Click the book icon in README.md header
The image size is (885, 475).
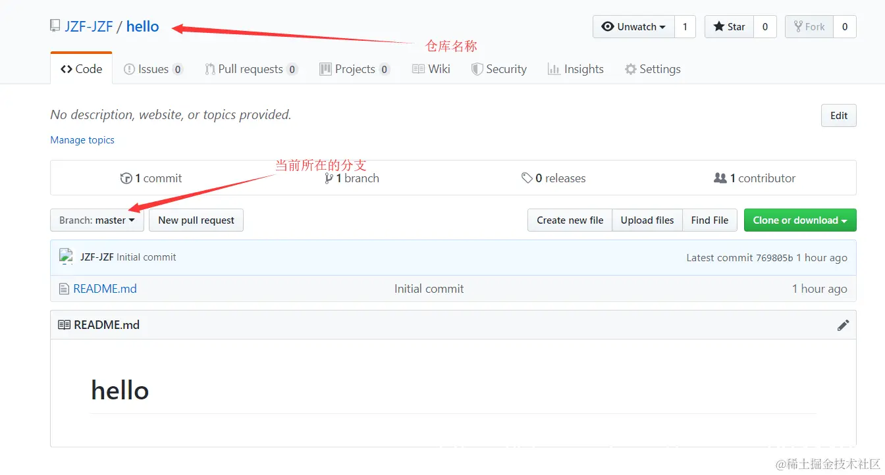point(64,325)
